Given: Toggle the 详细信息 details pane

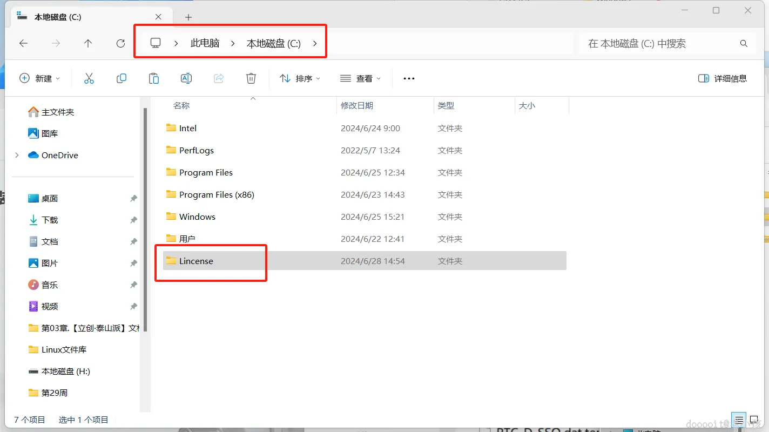Looking at the screenshot, I should click(723, 78).
